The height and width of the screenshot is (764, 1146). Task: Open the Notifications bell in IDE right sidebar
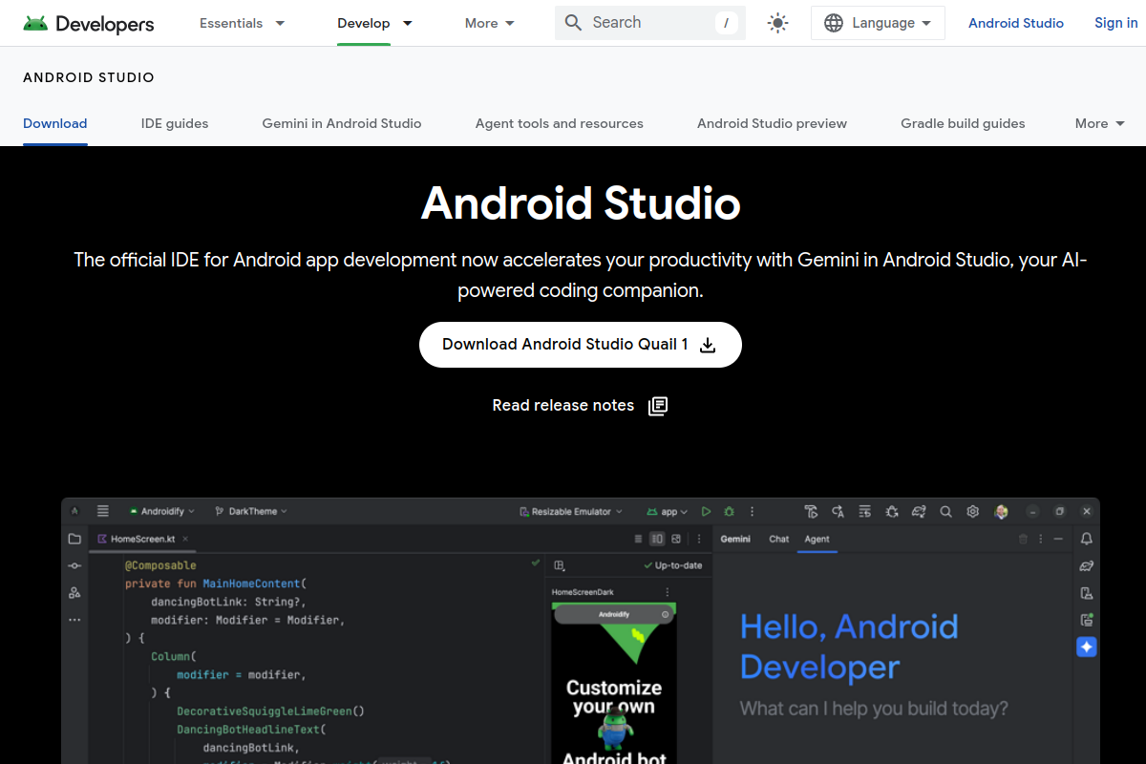1087,539
